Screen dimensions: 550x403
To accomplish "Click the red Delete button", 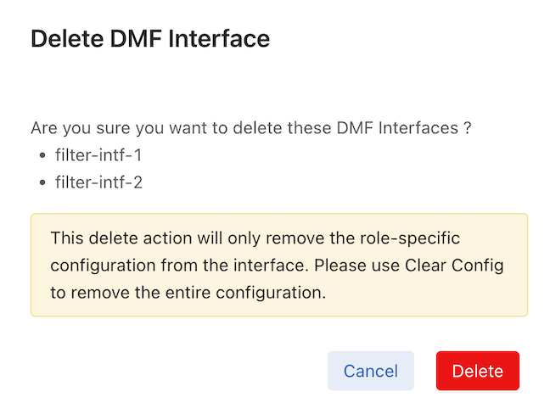I will (477, 371).
